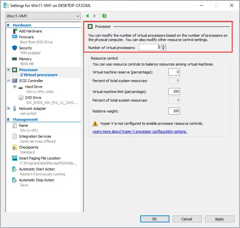This screenshot has height=228, width=240.
Task: Select Automatic Start Action item
Action: pyautogui.click(x=37, y=169)
